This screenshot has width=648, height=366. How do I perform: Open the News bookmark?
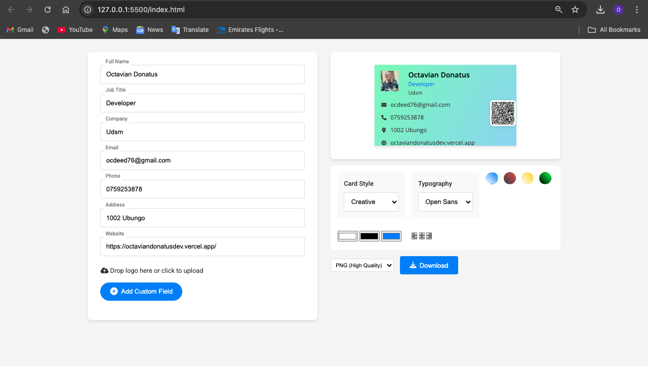pos(149,30)
